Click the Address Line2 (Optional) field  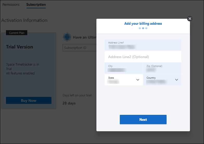pyautogui.click(x=143, y=57)
